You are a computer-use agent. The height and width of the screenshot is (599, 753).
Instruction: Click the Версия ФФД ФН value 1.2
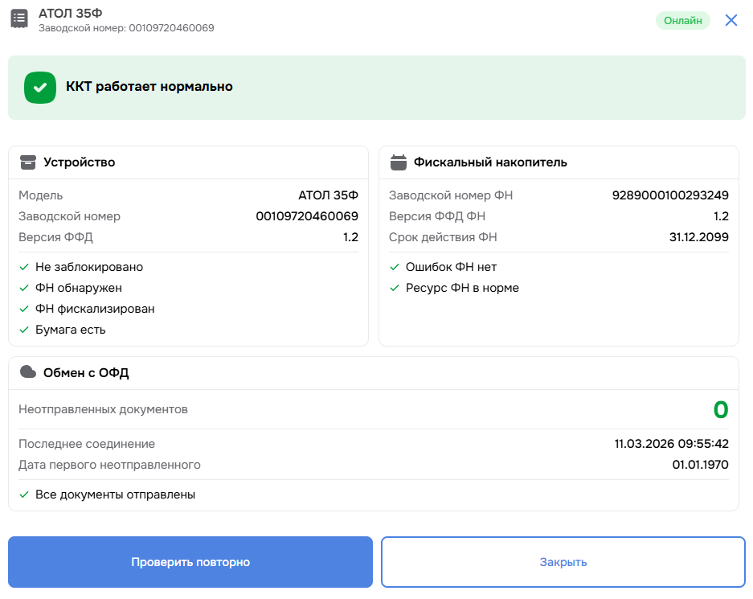[722, 216]
